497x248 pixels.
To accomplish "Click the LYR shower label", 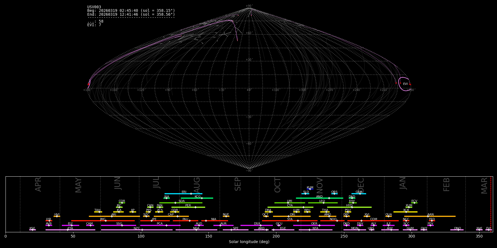I will click(x=49, y=219).
